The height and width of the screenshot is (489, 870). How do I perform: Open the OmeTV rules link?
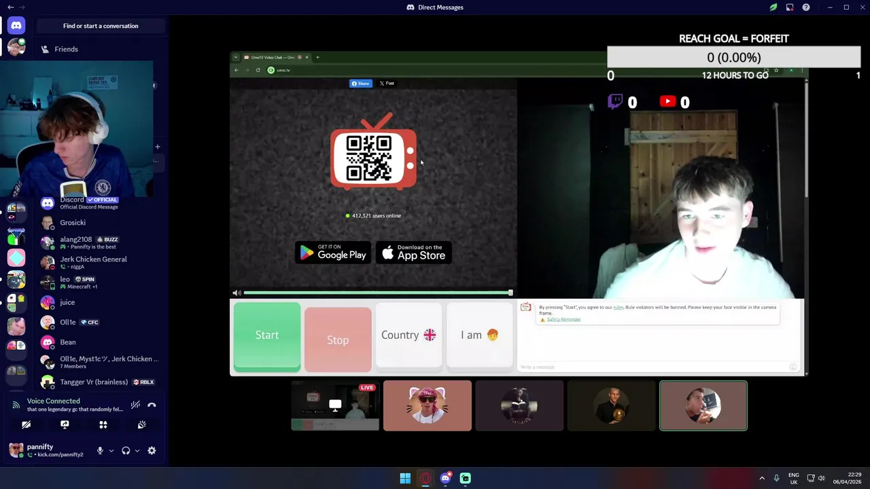click(618, 308)
